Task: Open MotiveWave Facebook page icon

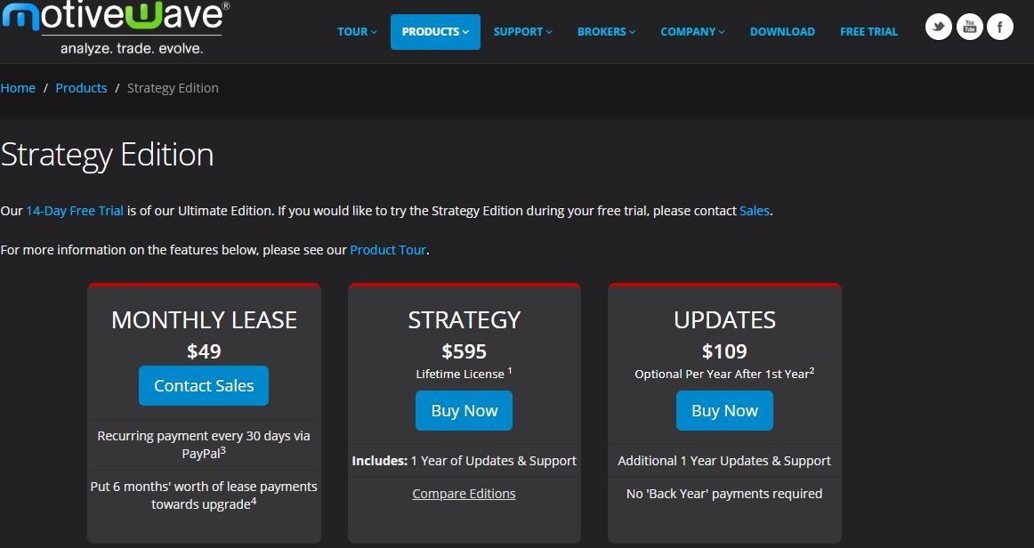Action: (999, 27)
